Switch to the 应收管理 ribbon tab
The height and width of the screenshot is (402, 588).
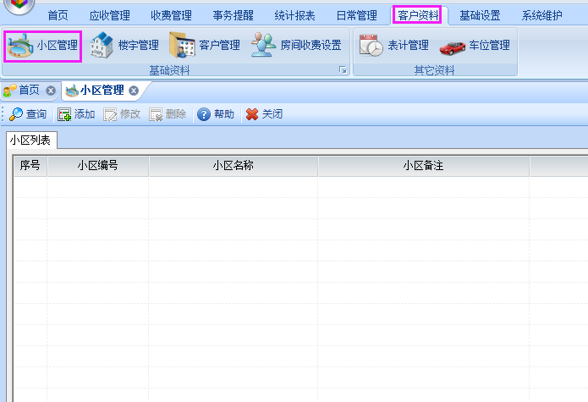pos(109,15)
